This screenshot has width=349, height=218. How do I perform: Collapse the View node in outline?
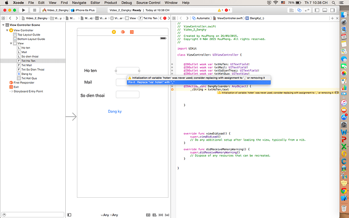point(11,43)
